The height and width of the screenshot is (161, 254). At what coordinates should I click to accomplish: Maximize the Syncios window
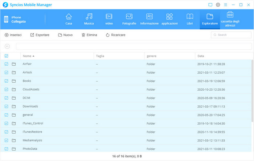(x=241, y=5)
